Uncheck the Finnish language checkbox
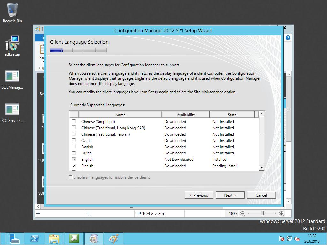327x245 pixels. (x=74, y=166)
